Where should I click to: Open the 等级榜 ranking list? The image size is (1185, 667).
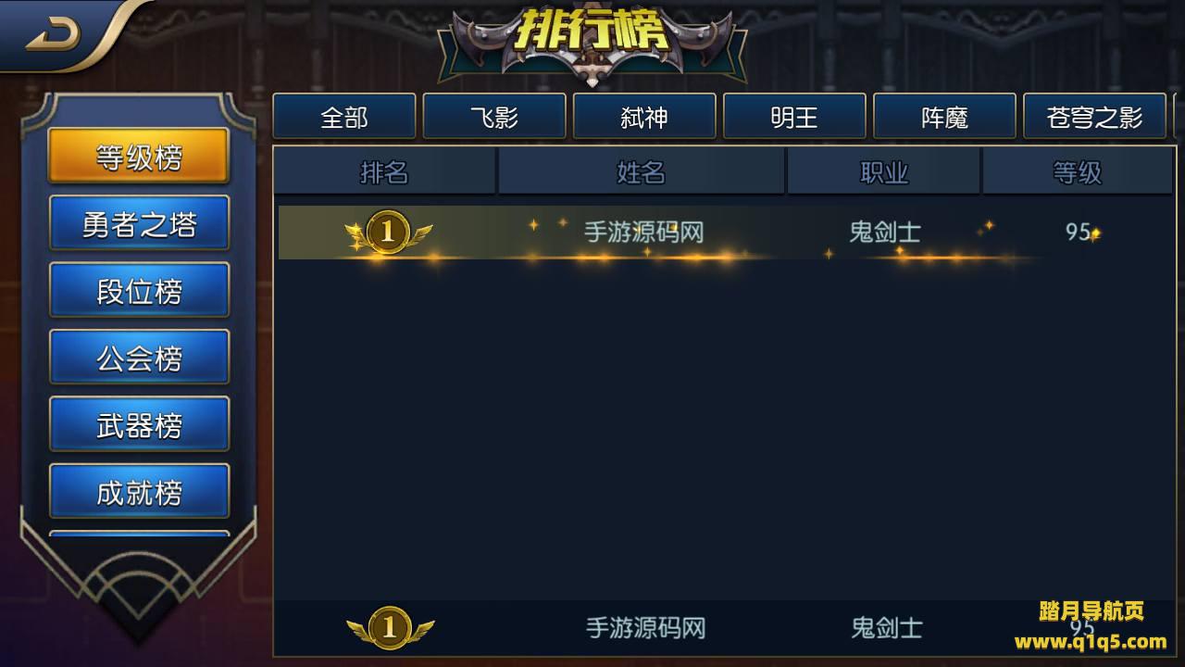click(139, 157)
